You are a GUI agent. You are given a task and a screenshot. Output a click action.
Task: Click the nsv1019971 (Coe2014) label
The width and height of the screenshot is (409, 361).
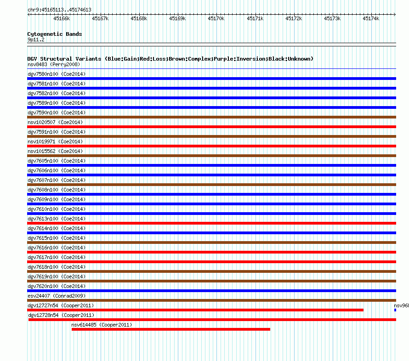[x=55, y=141]
